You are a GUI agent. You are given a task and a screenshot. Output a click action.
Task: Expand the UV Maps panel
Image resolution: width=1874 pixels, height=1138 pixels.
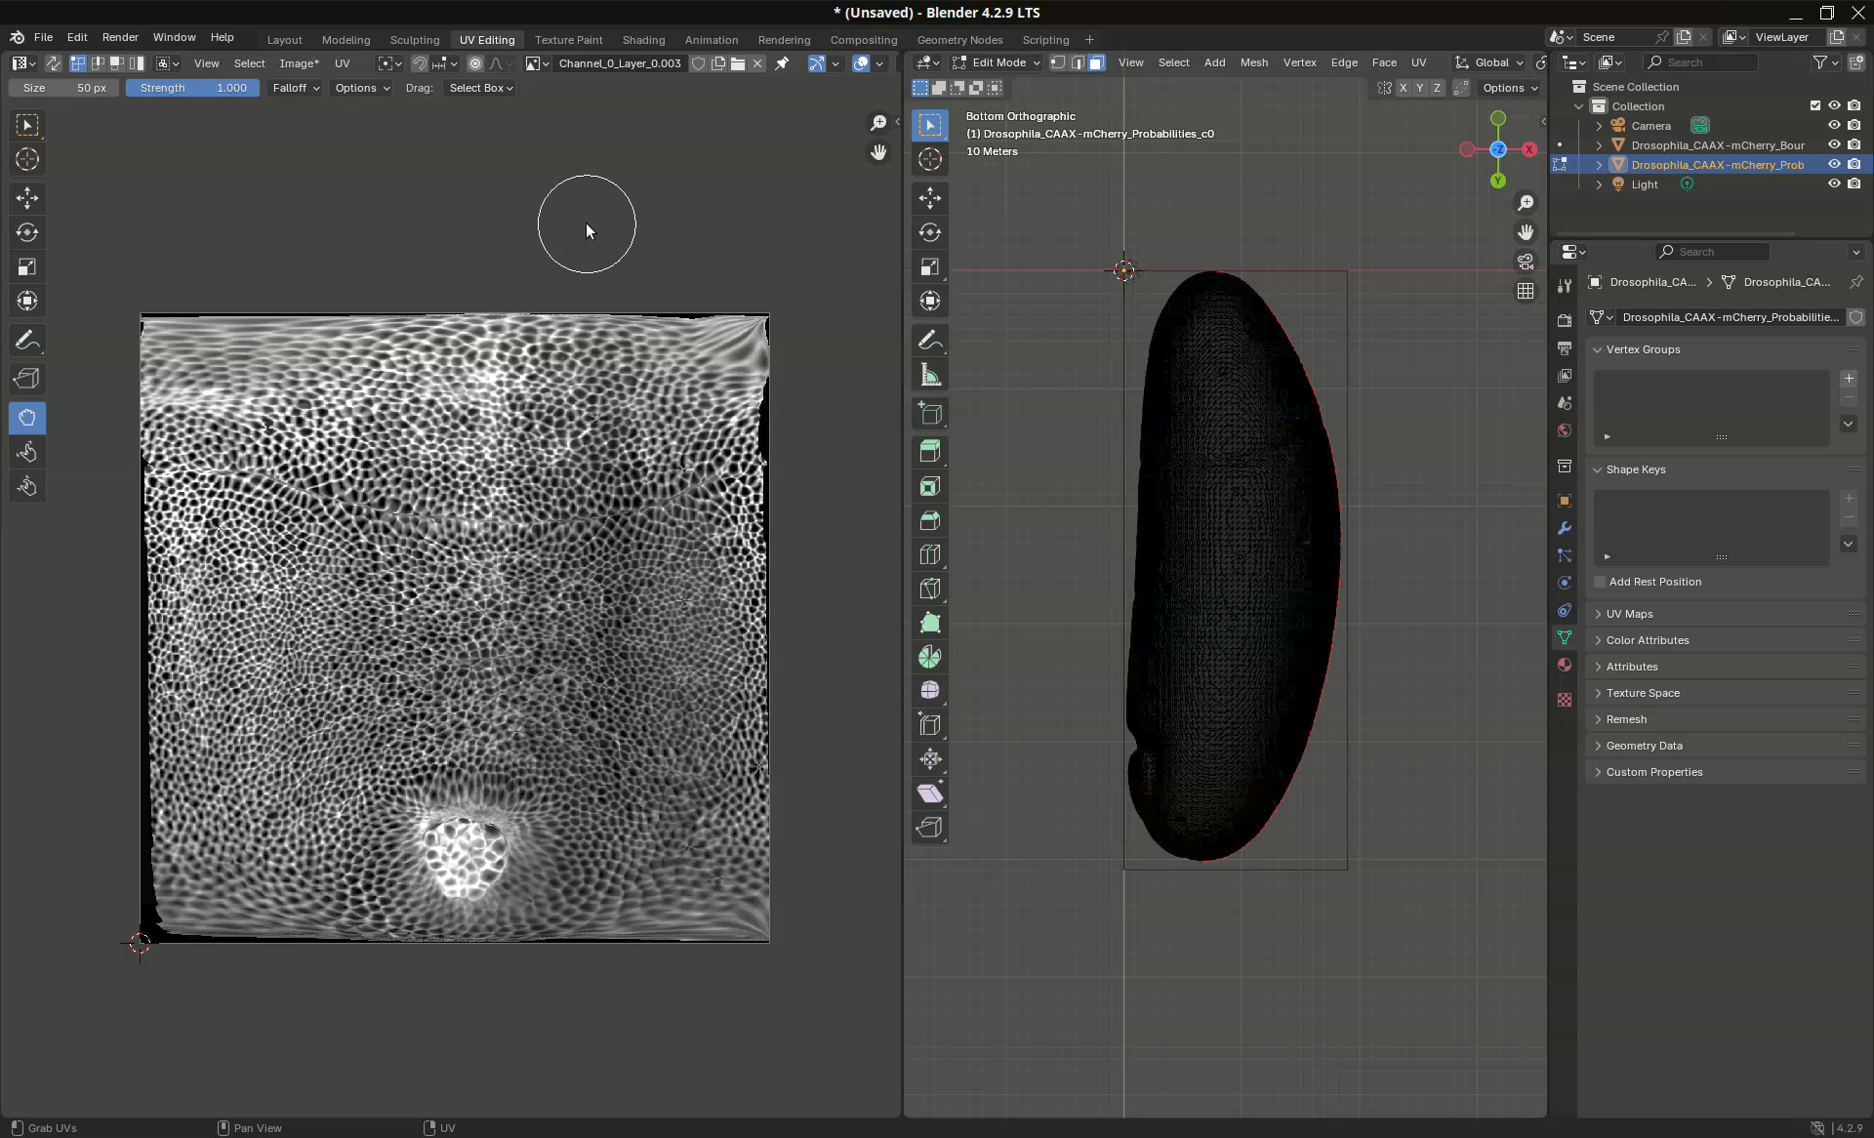pos(1629,614)
